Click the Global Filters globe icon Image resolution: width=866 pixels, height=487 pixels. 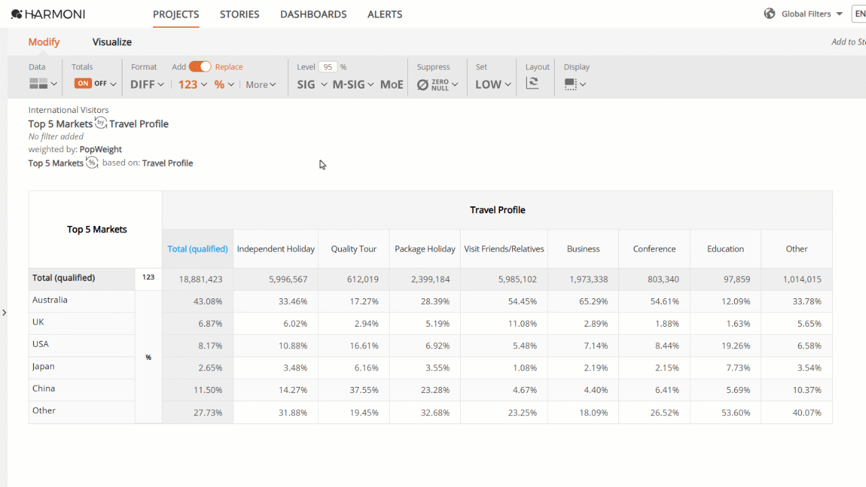pyautogui.click(x=769, y=14)
